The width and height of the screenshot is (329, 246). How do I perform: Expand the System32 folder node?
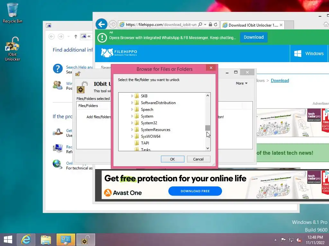[132, 123]
